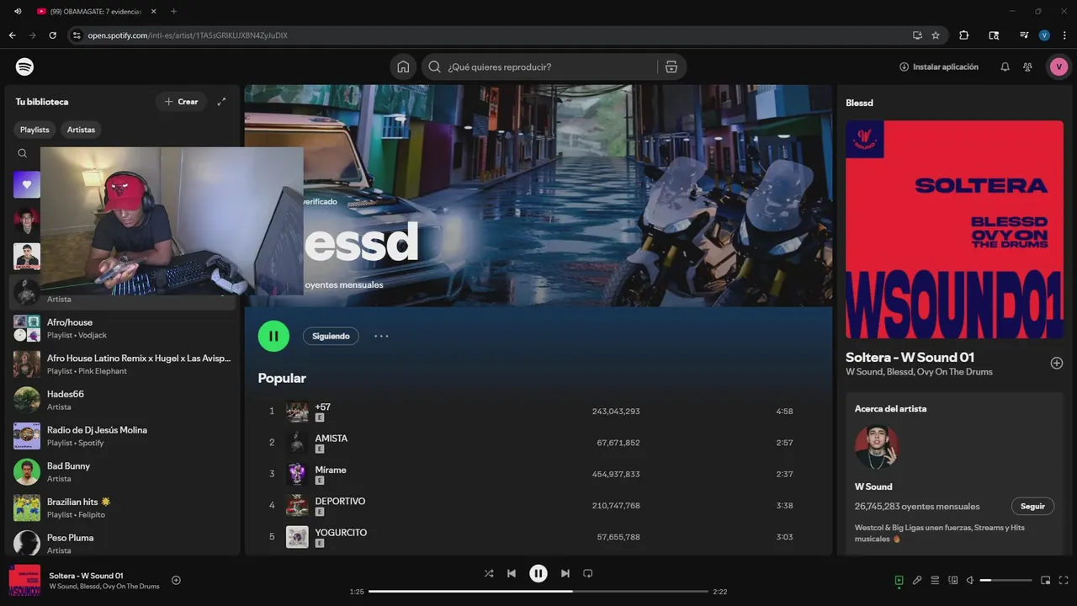Toggle the Now Playing view panel
This screenshot has width=1077, height=606.
tap(899, 580)
